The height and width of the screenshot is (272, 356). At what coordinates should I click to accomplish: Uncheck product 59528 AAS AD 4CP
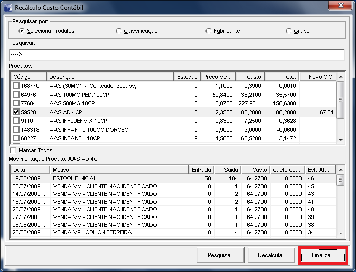coord(16,112)
